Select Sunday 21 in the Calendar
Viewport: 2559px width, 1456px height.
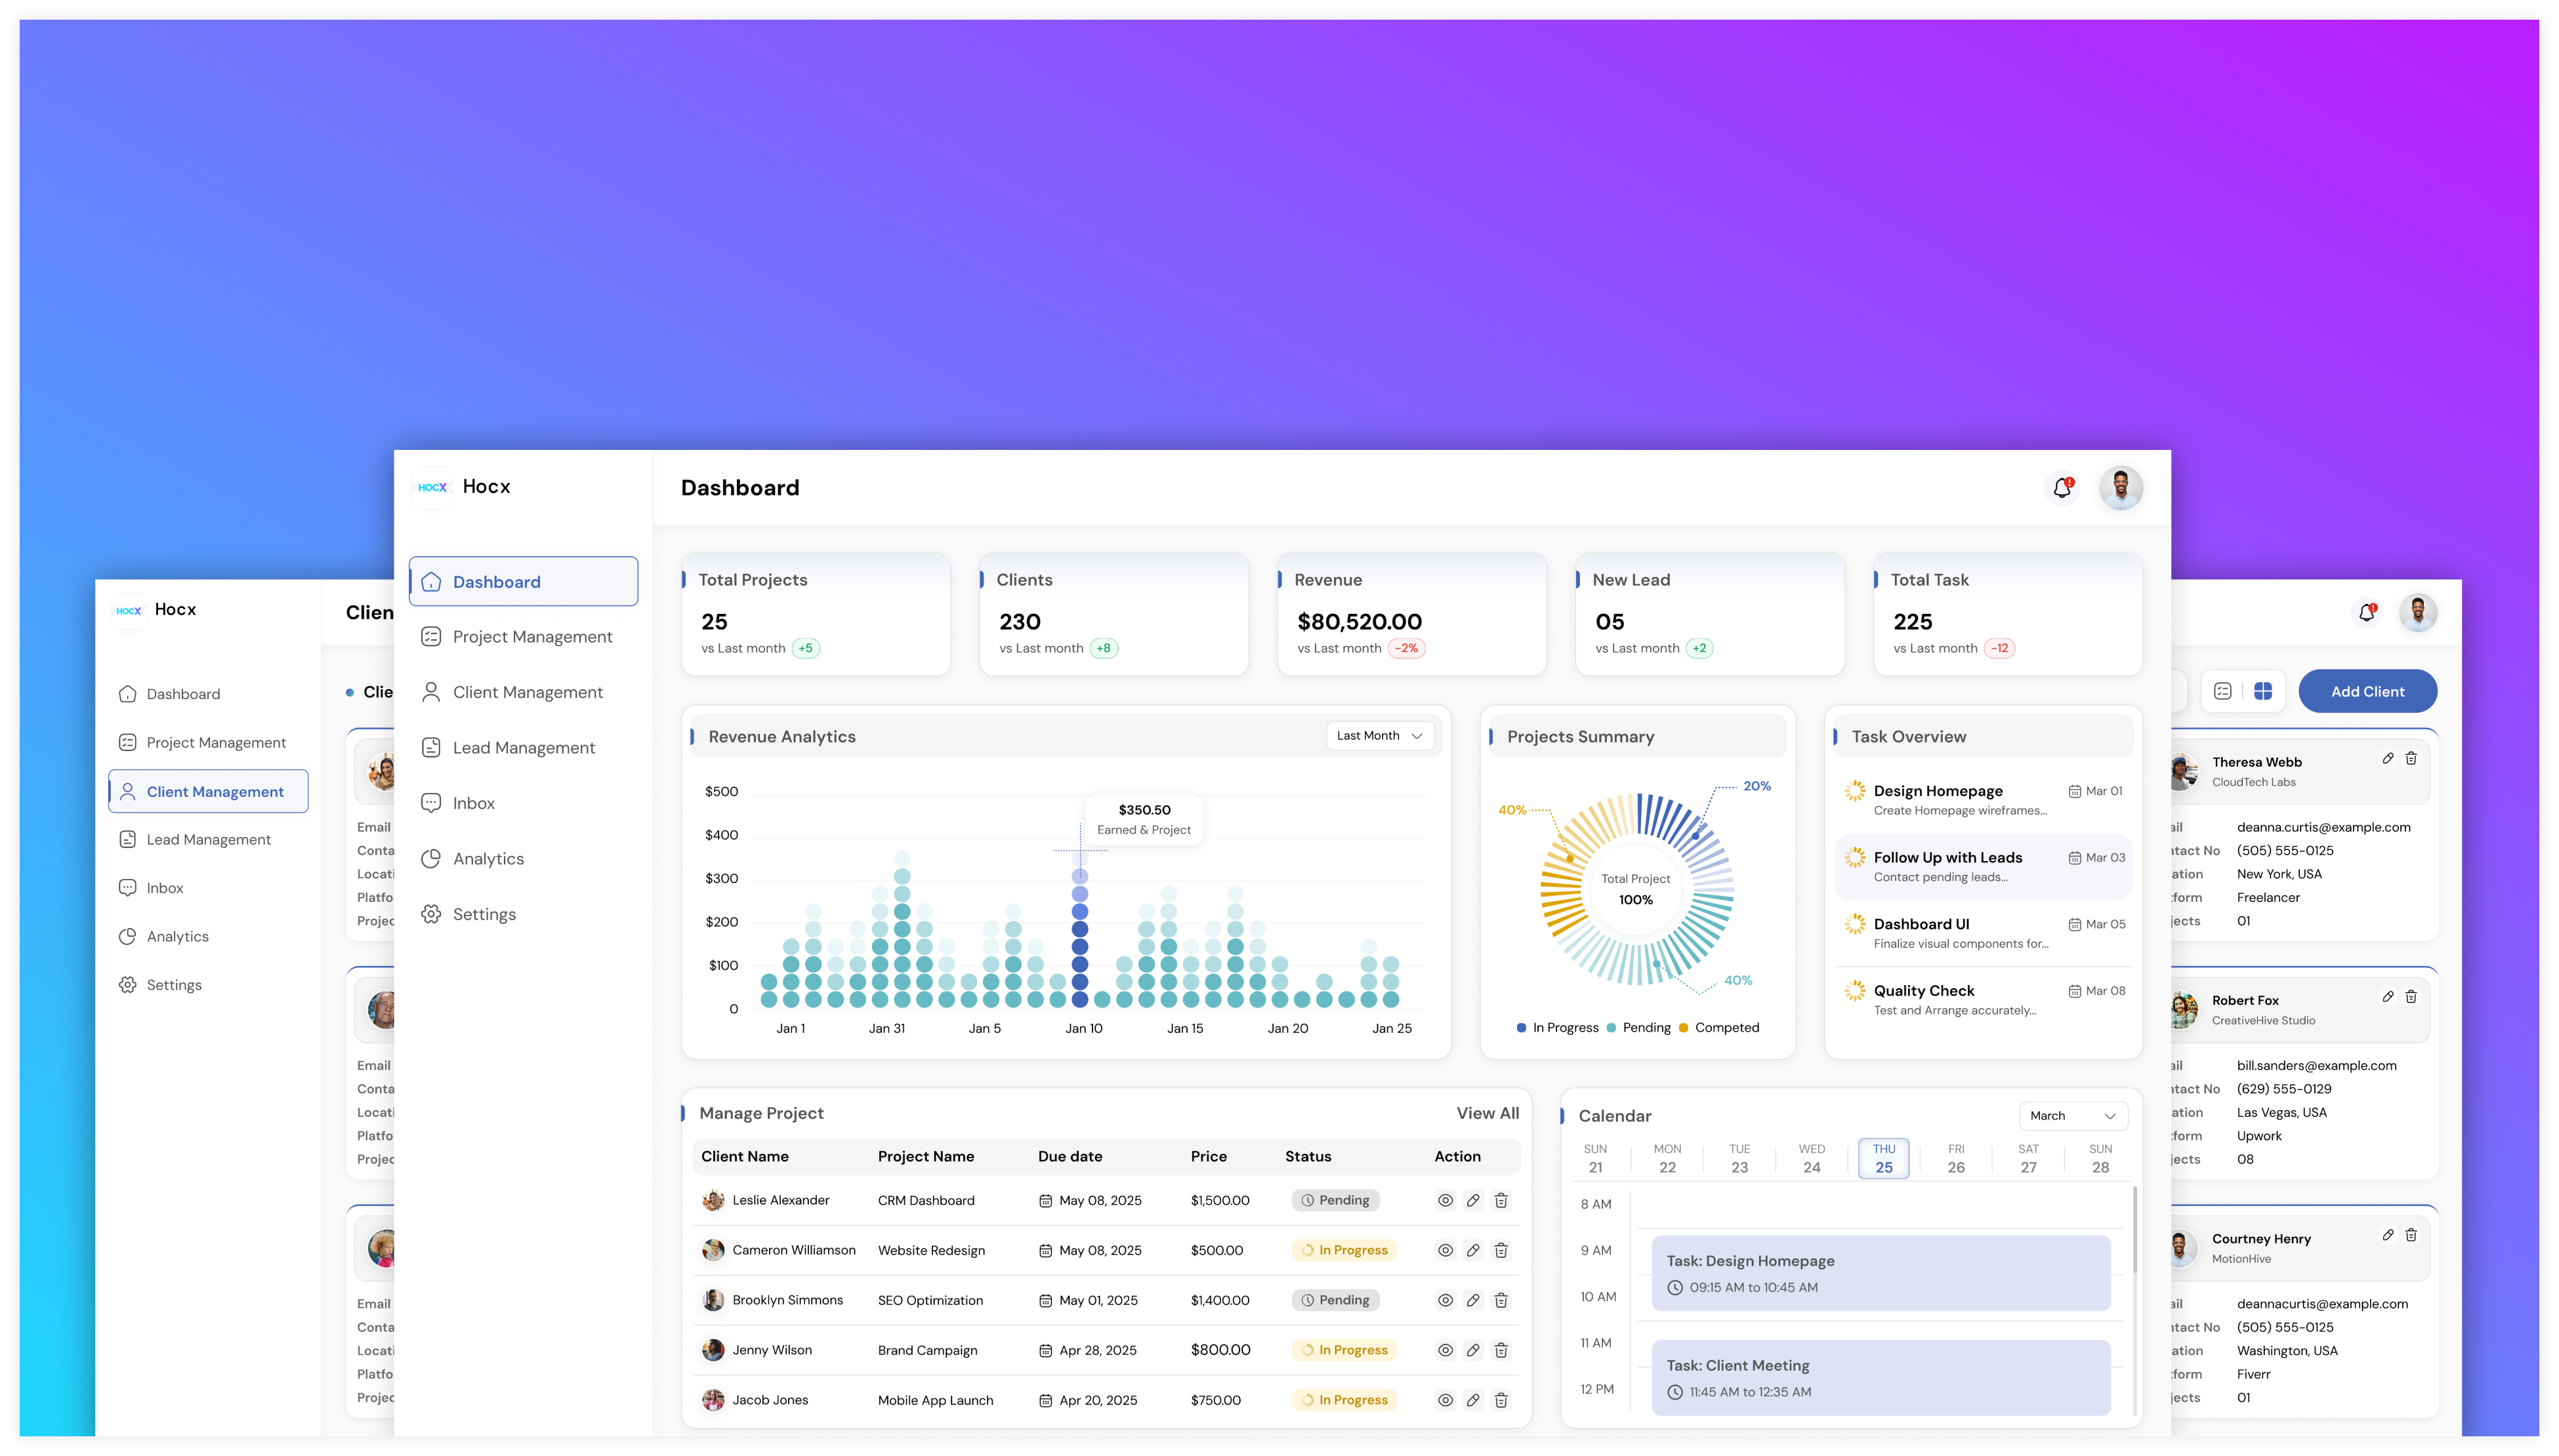(1594, 1158)
